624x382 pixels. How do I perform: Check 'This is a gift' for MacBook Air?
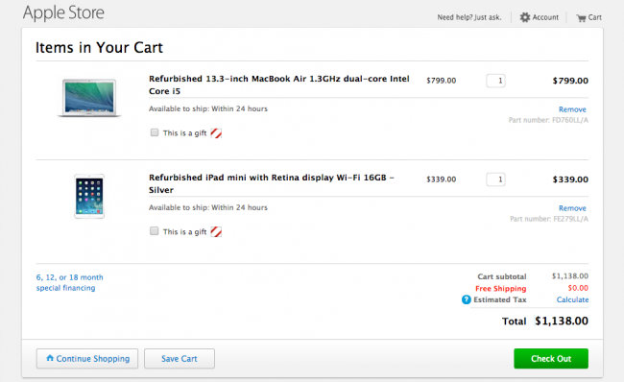point(155,132)
